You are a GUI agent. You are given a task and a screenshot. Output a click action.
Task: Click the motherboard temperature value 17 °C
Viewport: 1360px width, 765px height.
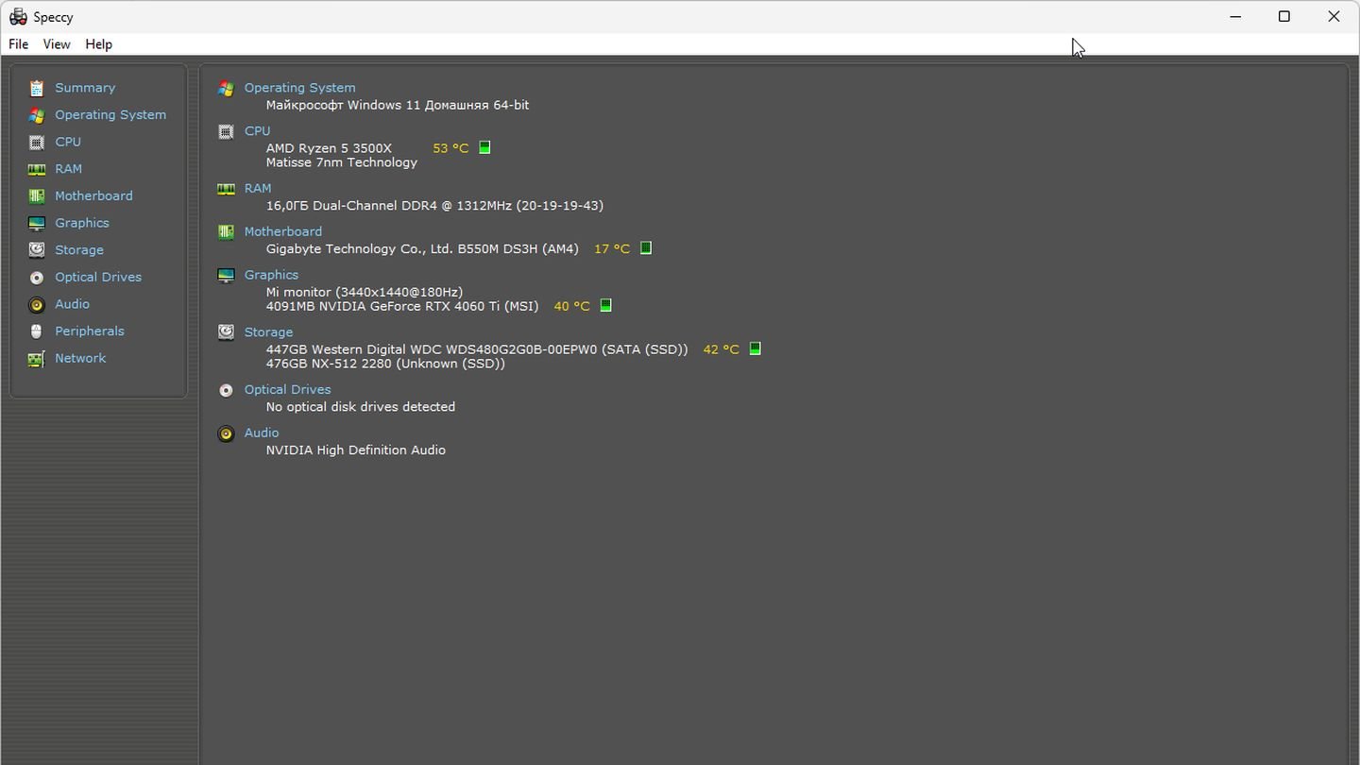coord(612,249)
